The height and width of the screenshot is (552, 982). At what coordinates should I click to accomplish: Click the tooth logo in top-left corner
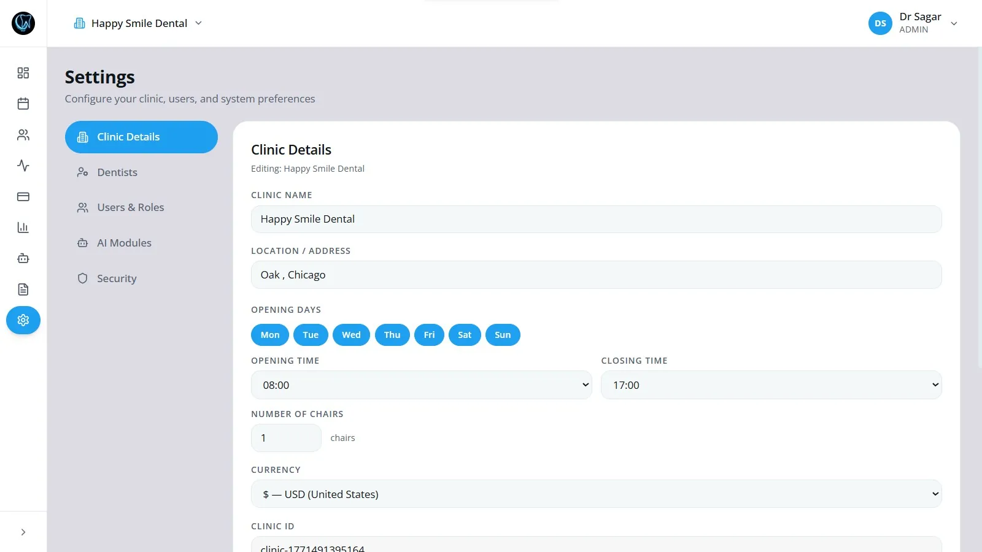click(x=23, y=23)
